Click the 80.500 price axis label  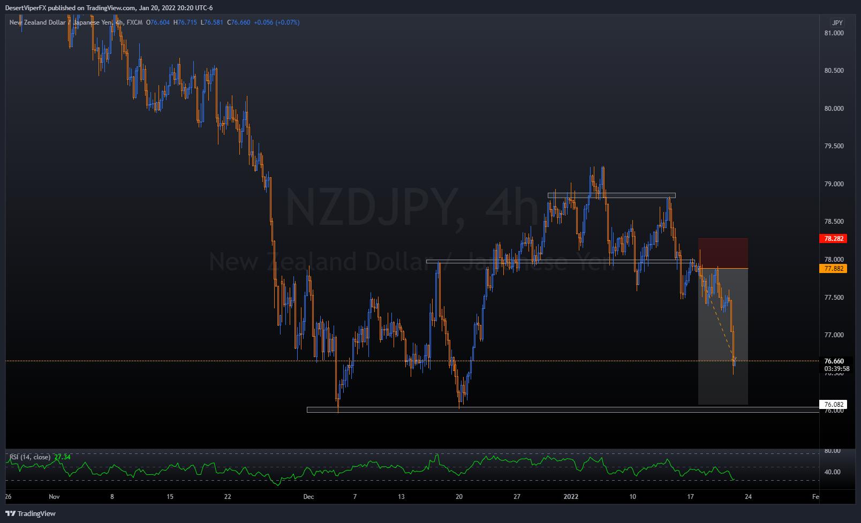pos(834,71)
